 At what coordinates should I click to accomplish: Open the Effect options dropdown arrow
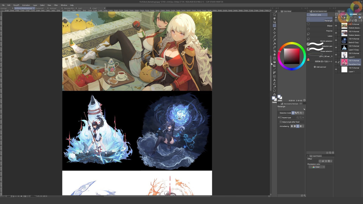[331, 161]
